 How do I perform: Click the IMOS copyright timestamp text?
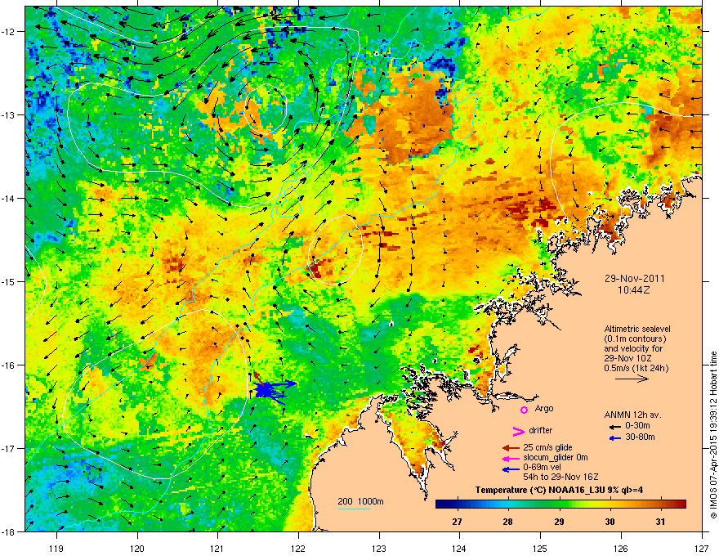tap(713, 435)
